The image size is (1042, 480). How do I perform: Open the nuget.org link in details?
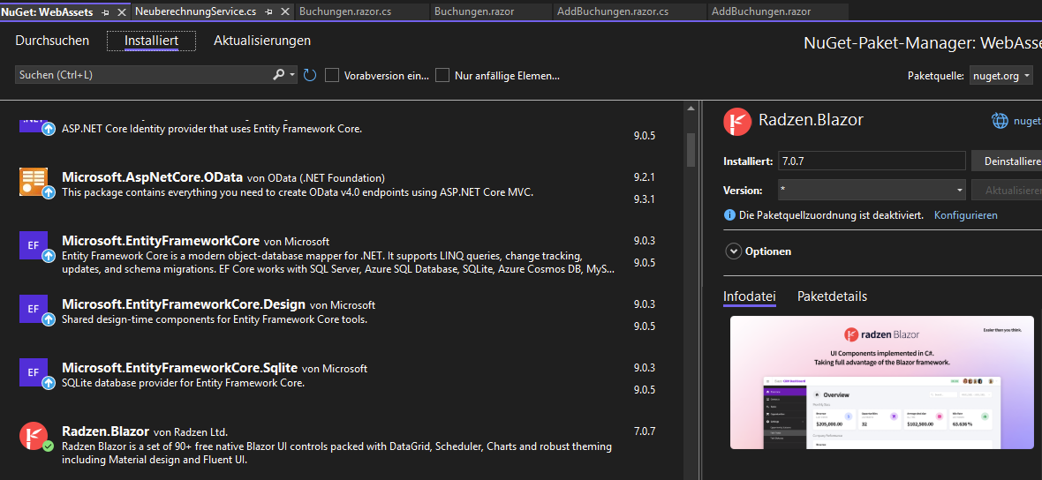click(x=1027, y=121)
